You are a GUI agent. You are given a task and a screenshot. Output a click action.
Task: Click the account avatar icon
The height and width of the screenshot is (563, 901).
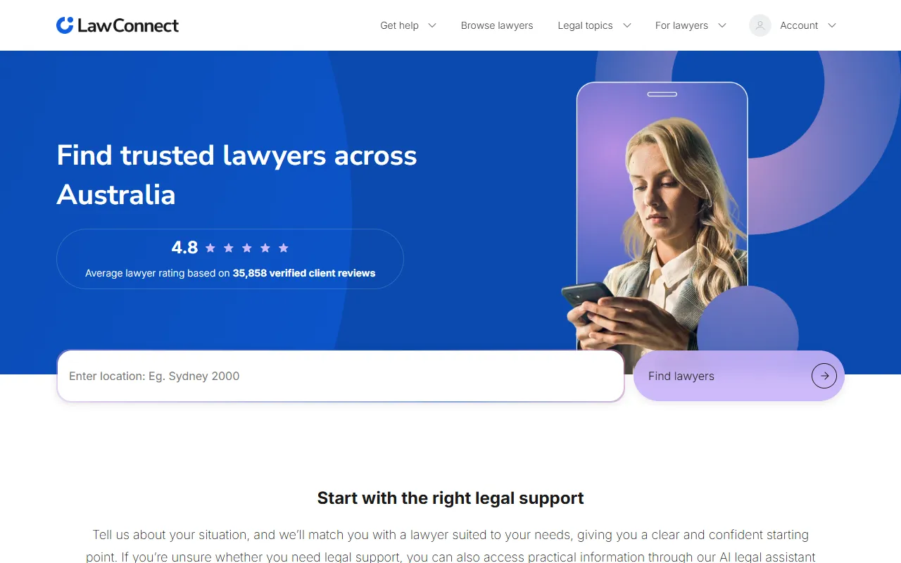click(760, 25)
